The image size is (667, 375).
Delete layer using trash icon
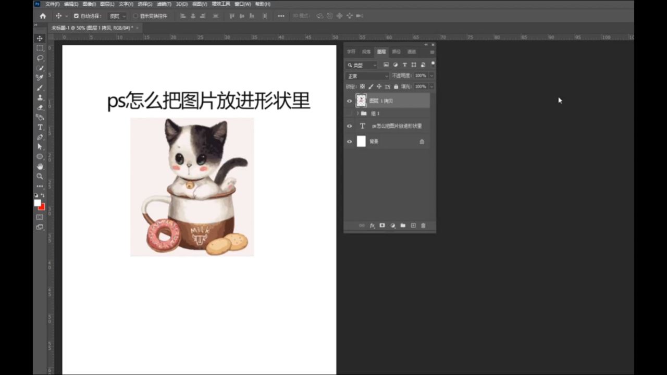tap(423, 226)
